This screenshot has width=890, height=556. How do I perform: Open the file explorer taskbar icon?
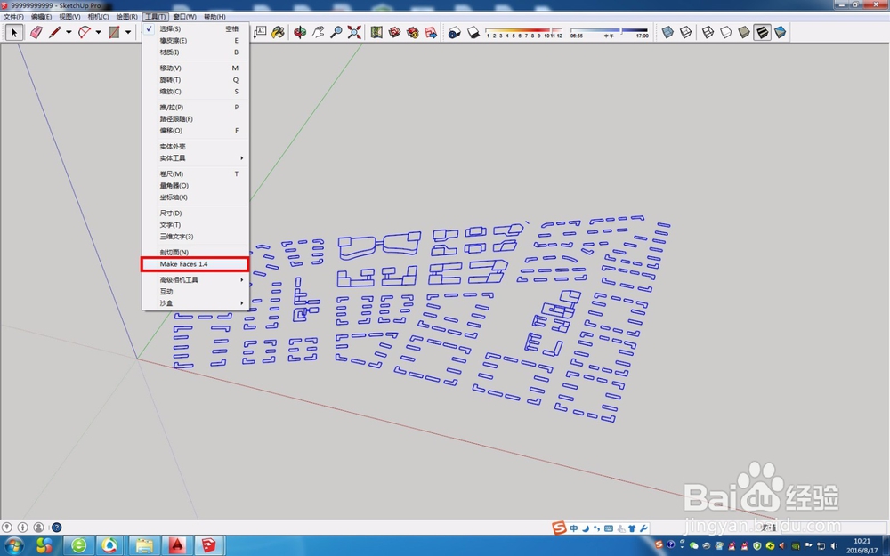[144, 546]
